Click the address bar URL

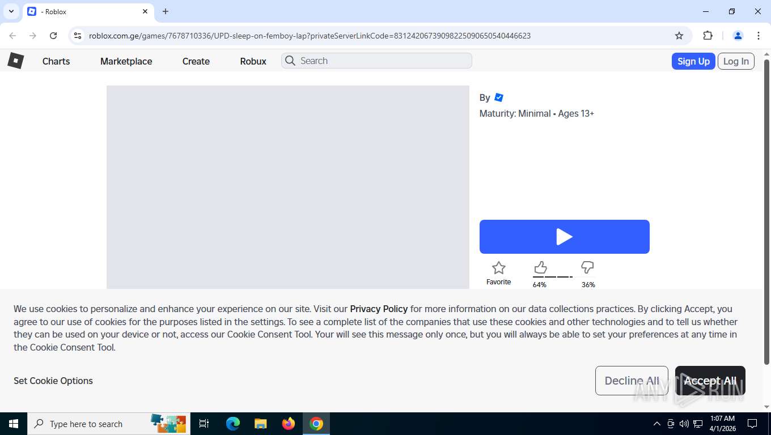[x=310, y=36]
